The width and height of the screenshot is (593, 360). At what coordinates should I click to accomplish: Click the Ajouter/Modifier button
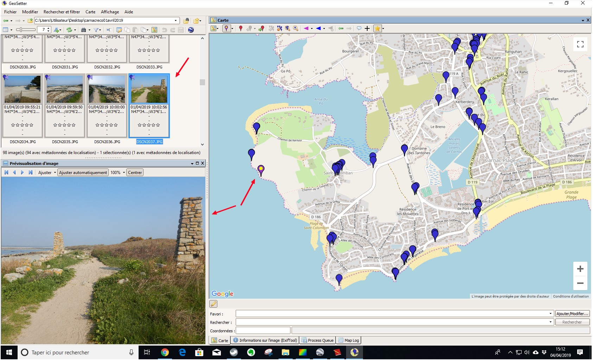coord(572,314)
